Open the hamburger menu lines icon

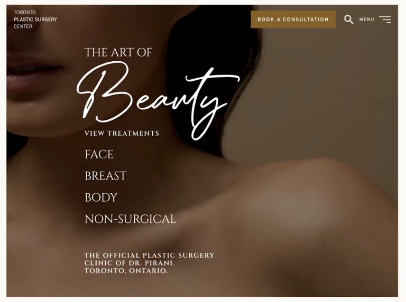pos(385,20)
